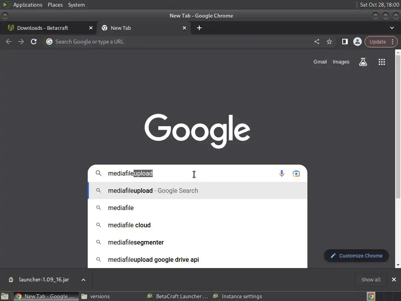Click Show all downloads
The image size is (401, 301).
click(x=370, y=279)
